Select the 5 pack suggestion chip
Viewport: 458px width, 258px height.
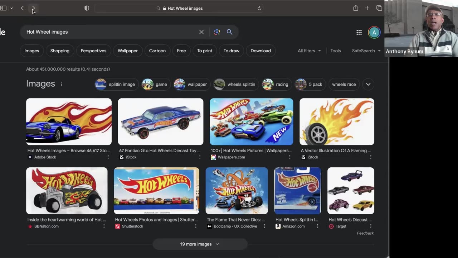point(311,84)
